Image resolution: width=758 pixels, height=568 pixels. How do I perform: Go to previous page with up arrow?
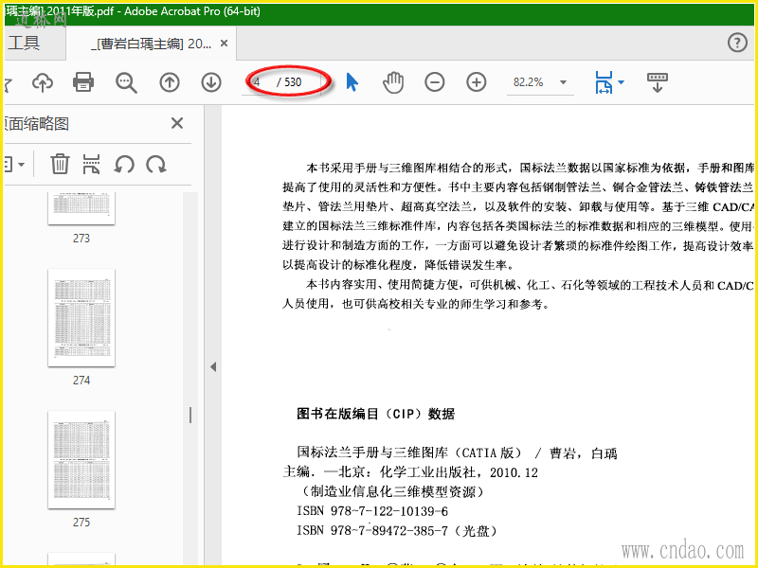pos(170,82)
